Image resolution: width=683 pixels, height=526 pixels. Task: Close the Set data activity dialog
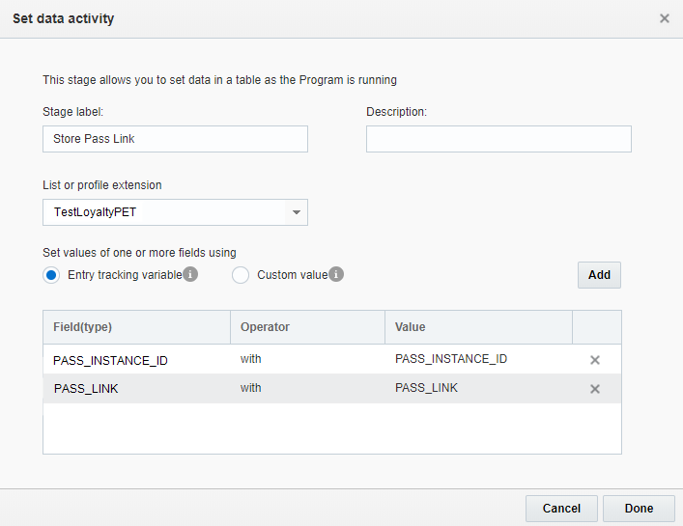[665, 18]
